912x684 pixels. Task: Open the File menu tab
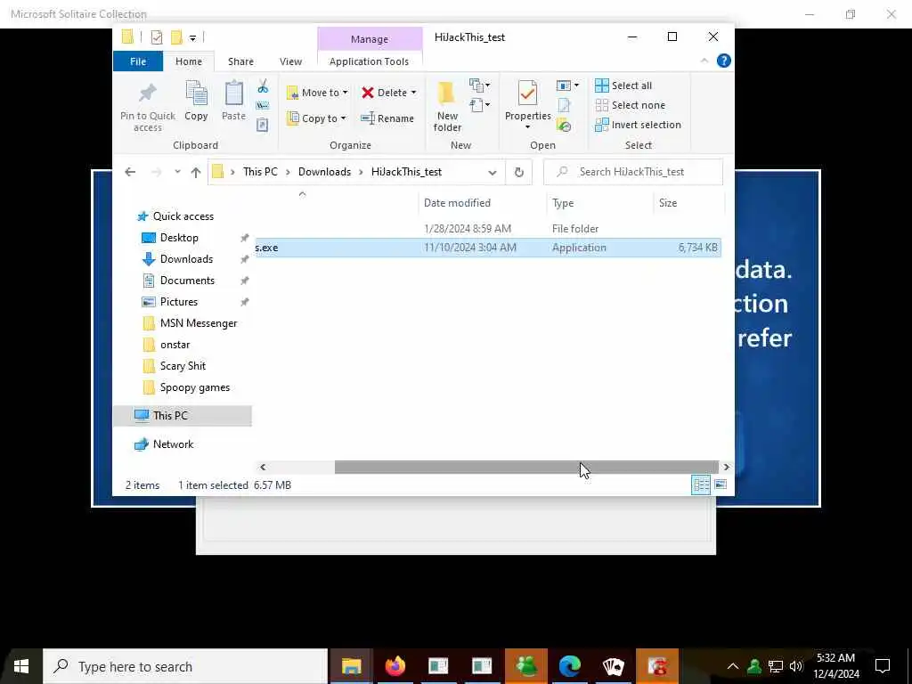coord(138,61)
